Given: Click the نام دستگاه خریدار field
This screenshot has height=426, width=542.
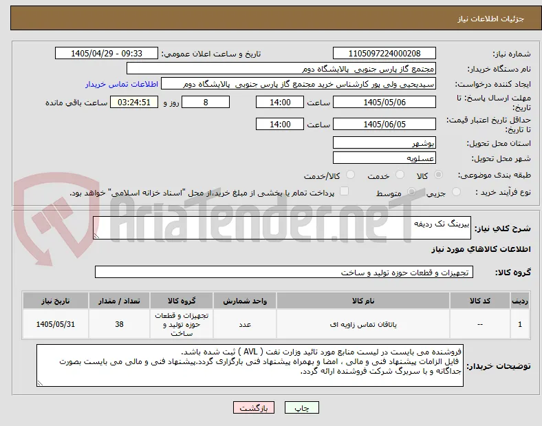Looking at the screenshot, I should [281, 68].
